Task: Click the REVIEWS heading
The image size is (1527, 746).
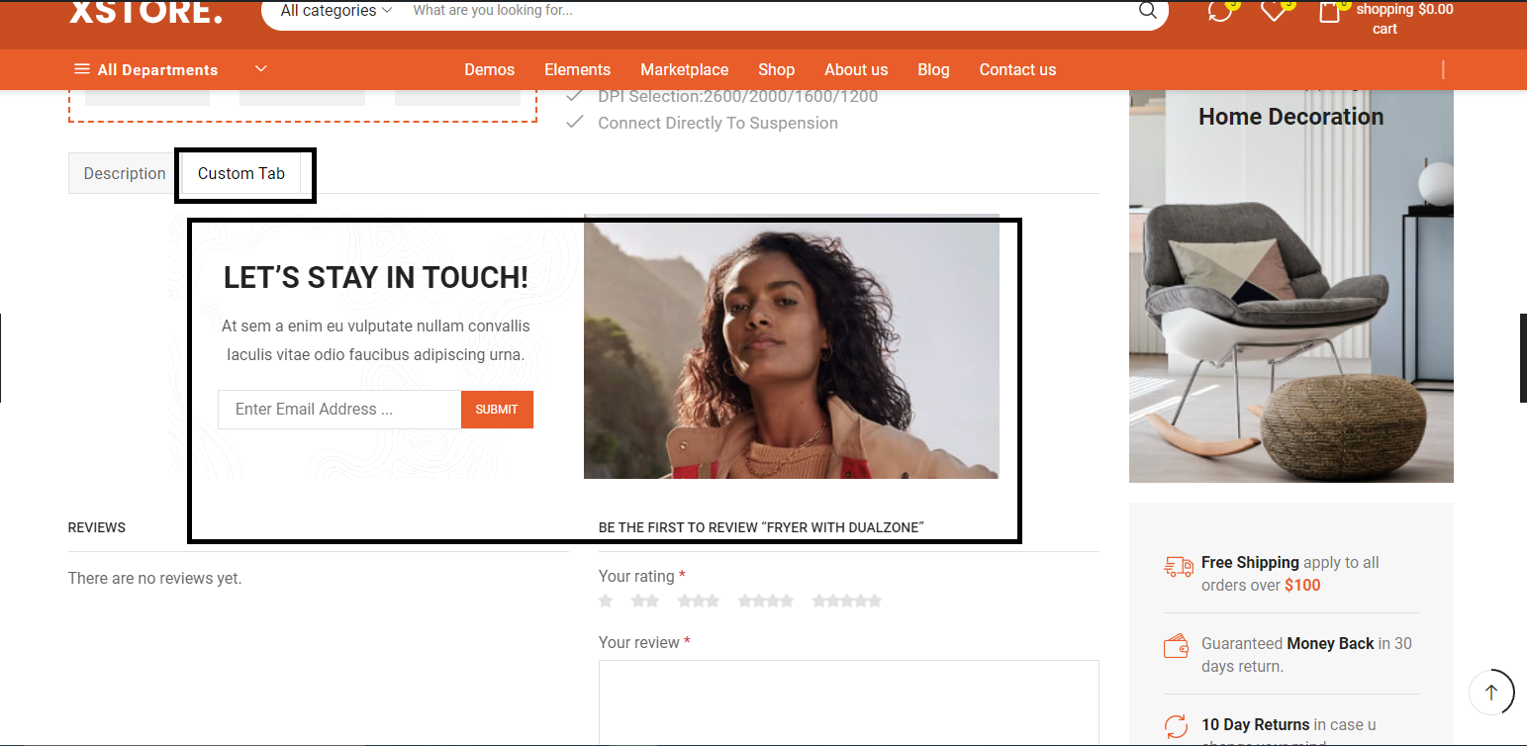Action: coord(97,527)
